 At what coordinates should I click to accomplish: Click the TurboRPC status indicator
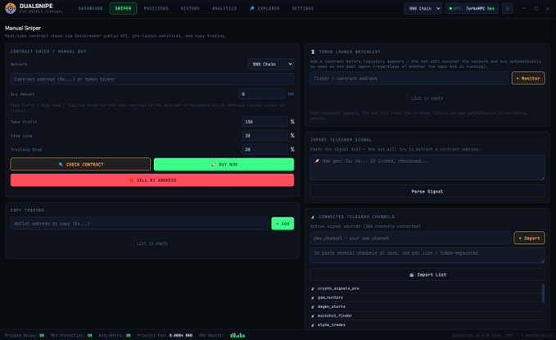pyautogui.click(x=472, y=8)
